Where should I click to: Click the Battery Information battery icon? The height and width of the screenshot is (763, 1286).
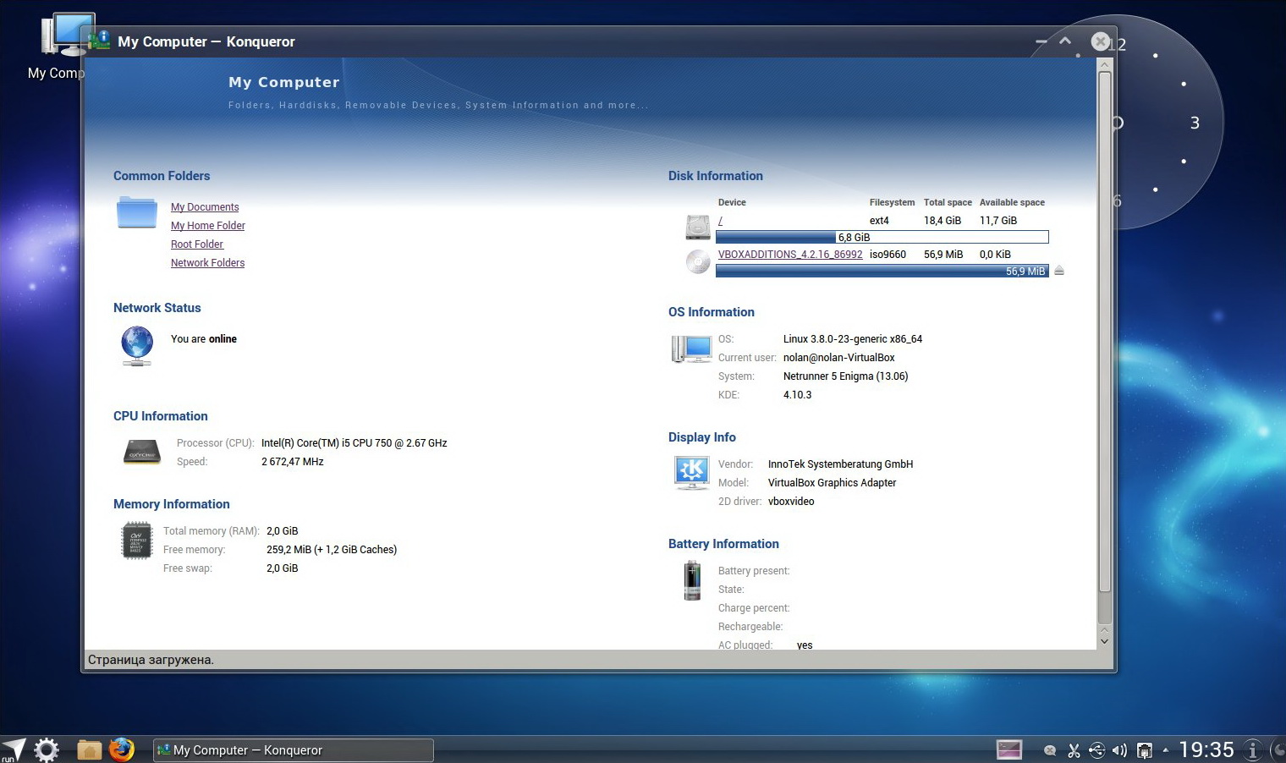point(692,580)
